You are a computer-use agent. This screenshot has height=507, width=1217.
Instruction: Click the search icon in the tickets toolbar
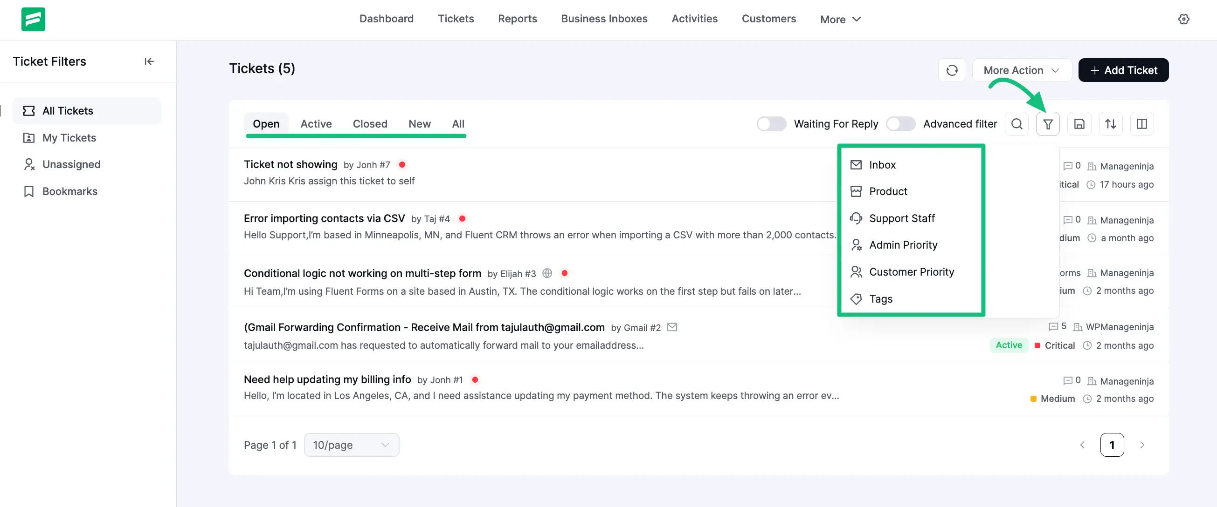(1016, 123)
